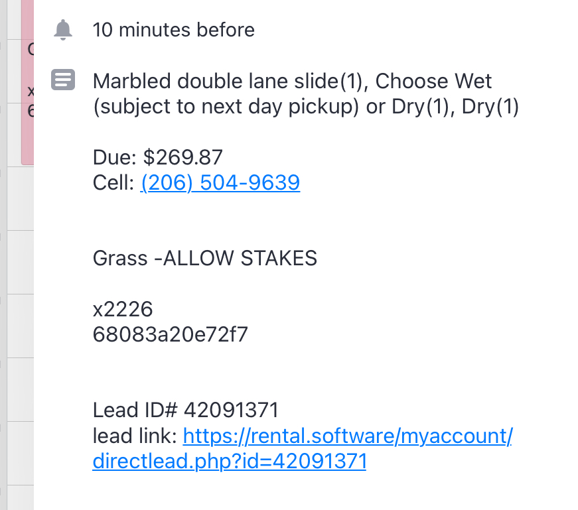Click the "Cell:" label
This screenshot has width=578, height=510.
coord(114,182)
